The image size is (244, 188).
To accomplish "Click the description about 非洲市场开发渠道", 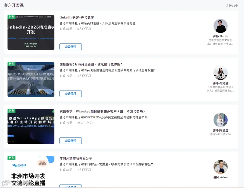I will [x=106, y=164].
